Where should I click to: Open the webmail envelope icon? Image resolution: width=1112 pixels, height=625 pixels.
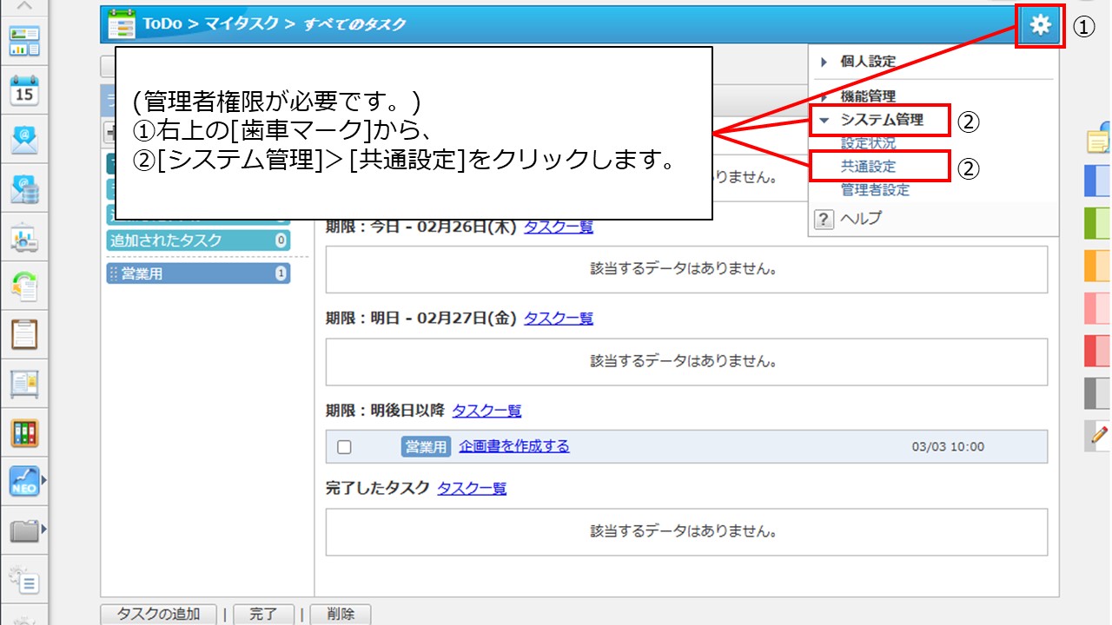pyautogui.click(x=24, y=139)
